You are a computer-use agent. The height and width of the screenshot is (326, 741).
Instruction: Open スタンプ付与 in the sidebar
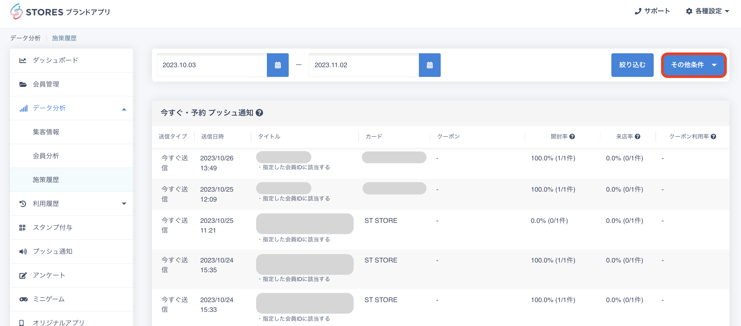(x=52, y=228)
